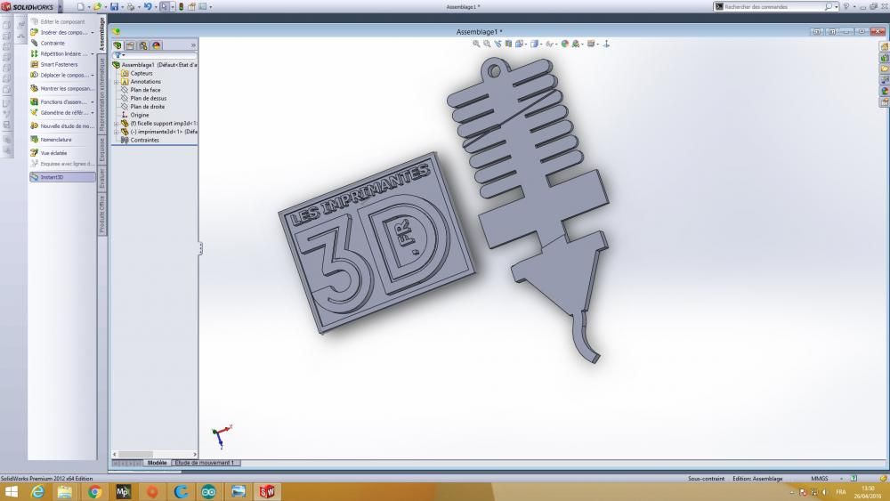
Task: Click the Edit Appearance color ball icon
Action: [x=565, y=44]
